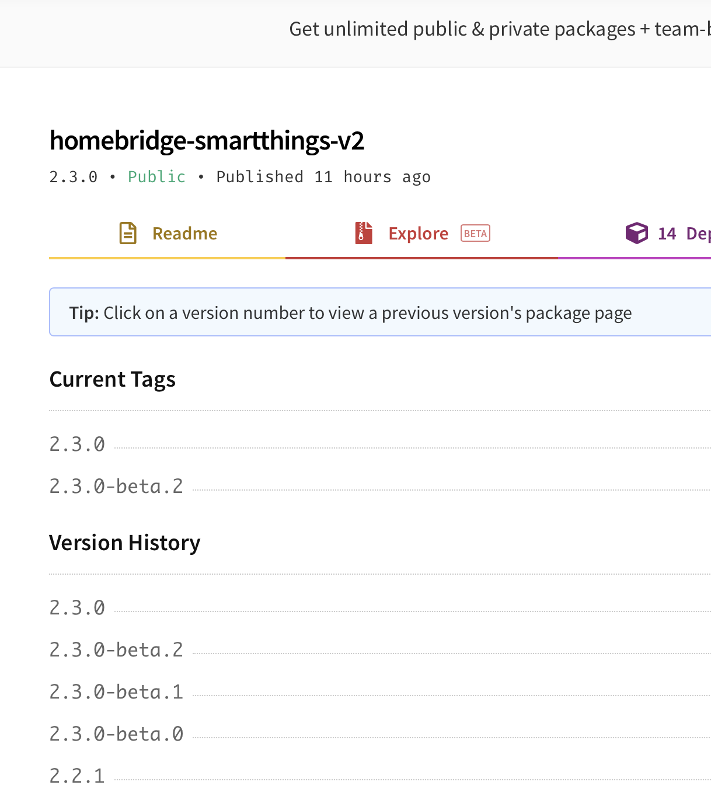This screenshot has height=806, width=711.
Task: Switch to the Readme tab
Action: click(x=184, y=233)
